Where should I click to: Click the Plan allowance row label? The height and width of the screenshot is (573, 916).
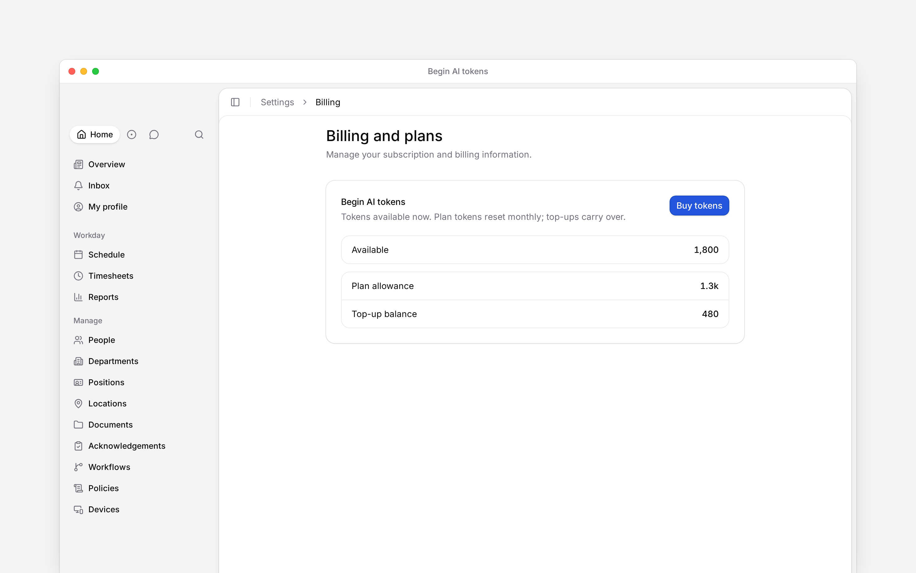click(x=382, y=286)
